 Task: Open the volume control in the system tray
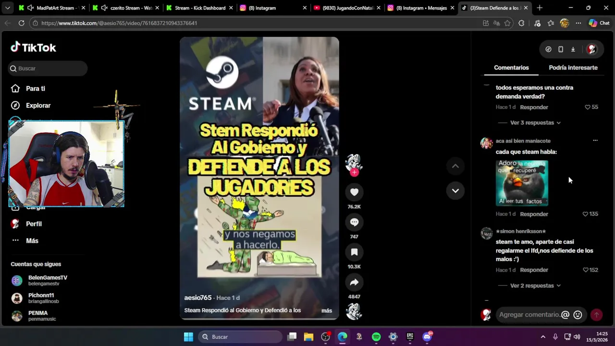[577, 337]
